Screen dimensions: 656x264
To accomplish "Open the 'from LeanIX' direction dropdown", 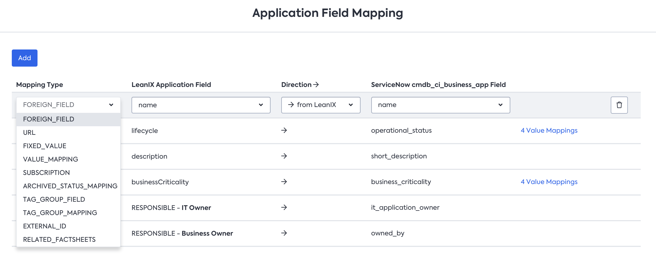I will [321, 105].
